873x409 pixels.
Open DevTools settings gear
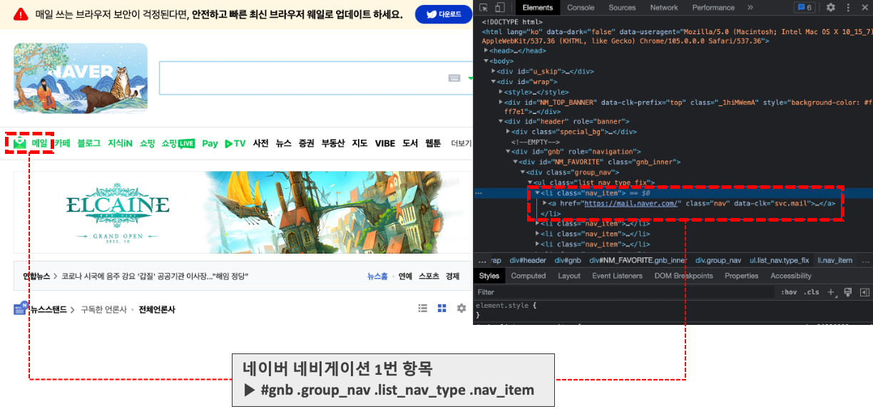point(831,8)
